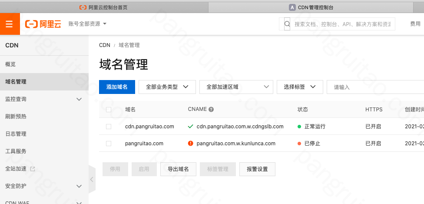Click the search magnifier icon
The width and height of the screenshot is (424, 204).
pyautogui.click(x=287, y=24)
